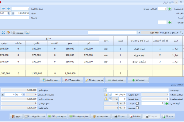Expand the توضیحات notes field icon

pos(105,90)
